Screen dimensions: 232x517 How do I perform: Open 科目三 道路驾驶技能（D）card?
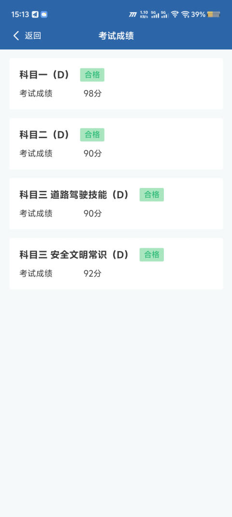[116, 204]
